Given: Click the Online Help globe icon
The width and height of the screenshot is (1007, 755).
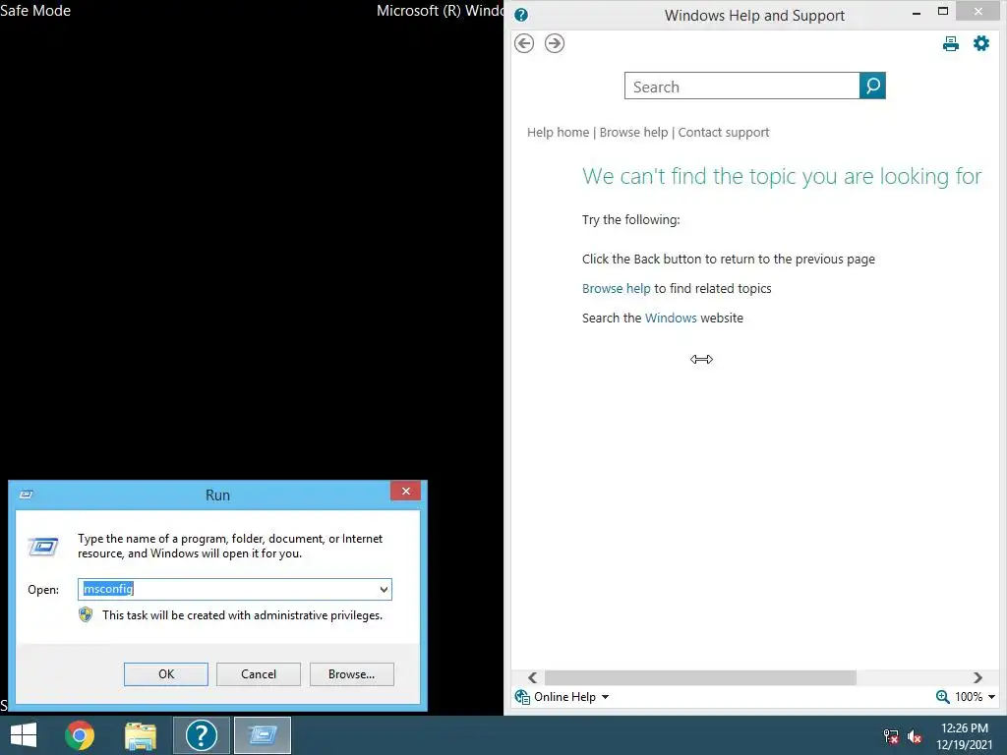Looking at the screenshot, I should (522, 697).
